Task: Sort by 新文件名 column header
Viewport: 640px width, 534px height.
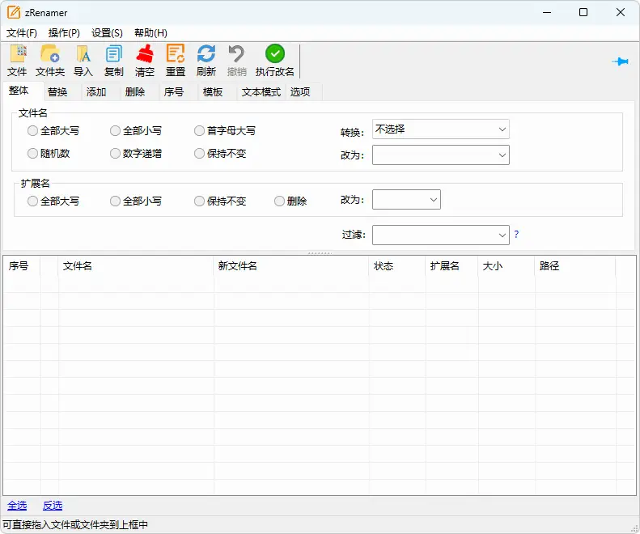Action: point(290,266)
